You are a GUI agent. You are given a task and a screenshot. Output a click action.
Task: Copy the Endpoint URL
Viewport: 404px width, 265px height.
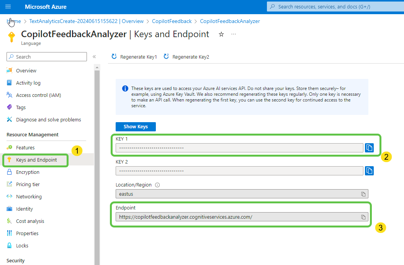[363, 217]
